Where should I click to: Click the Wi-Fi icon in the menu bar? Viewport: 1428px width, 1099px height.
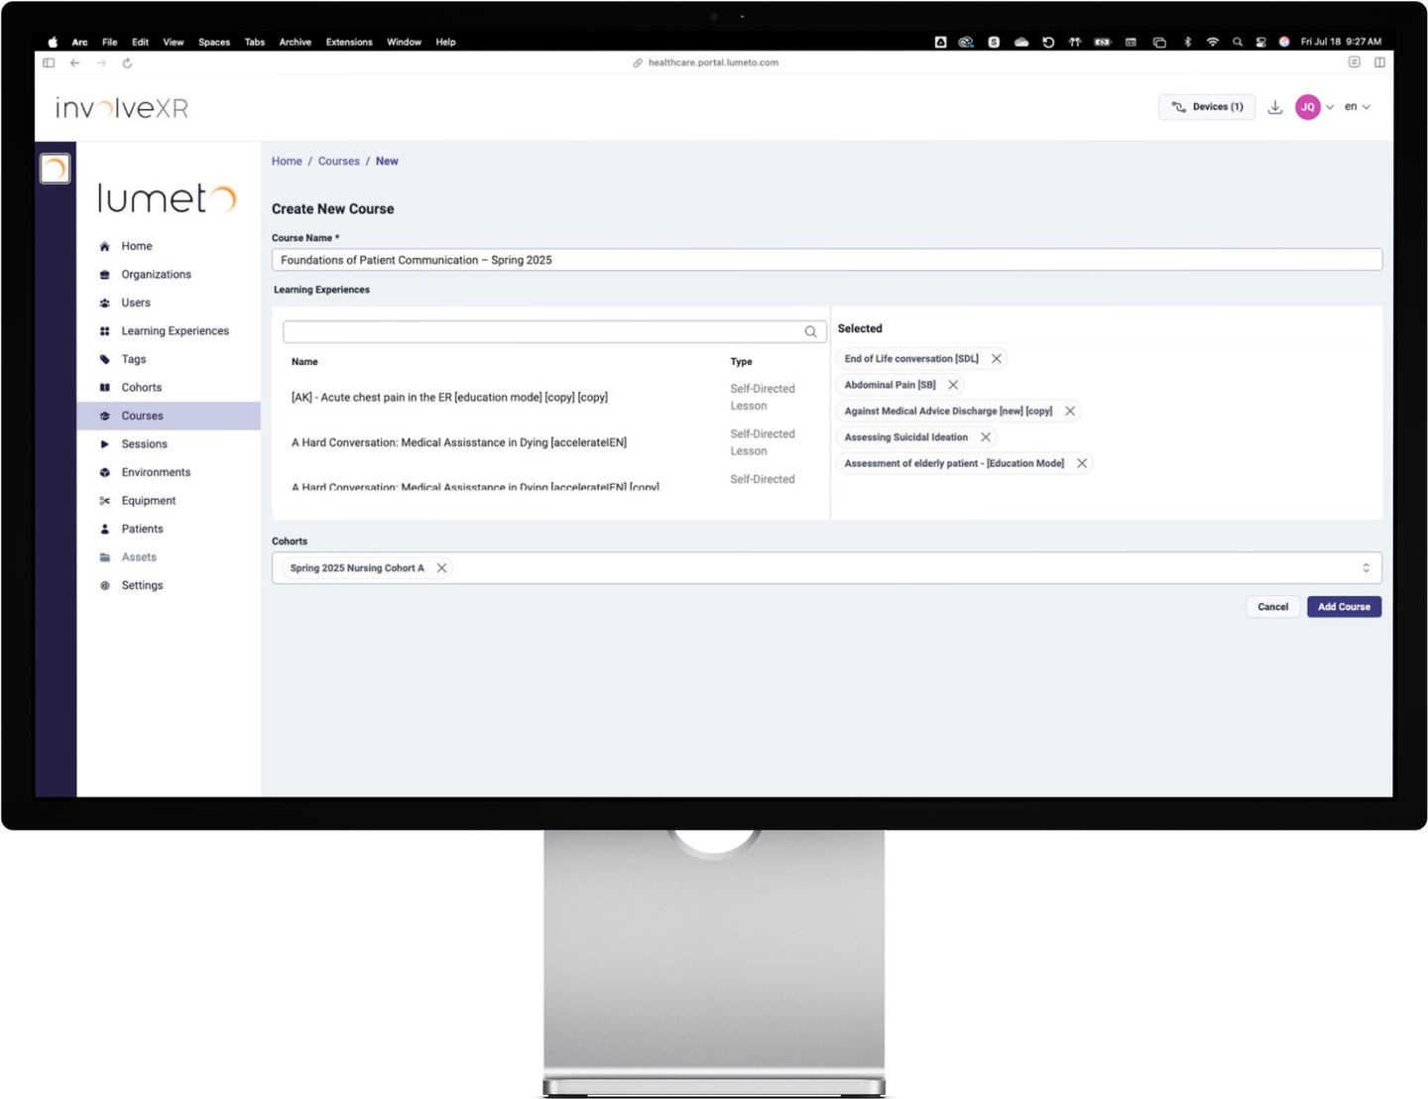coord(1212,42)
